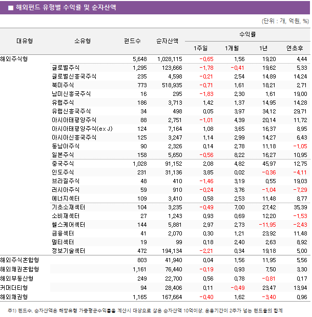Select the 유럽주식 row label

tap(63, 103)
